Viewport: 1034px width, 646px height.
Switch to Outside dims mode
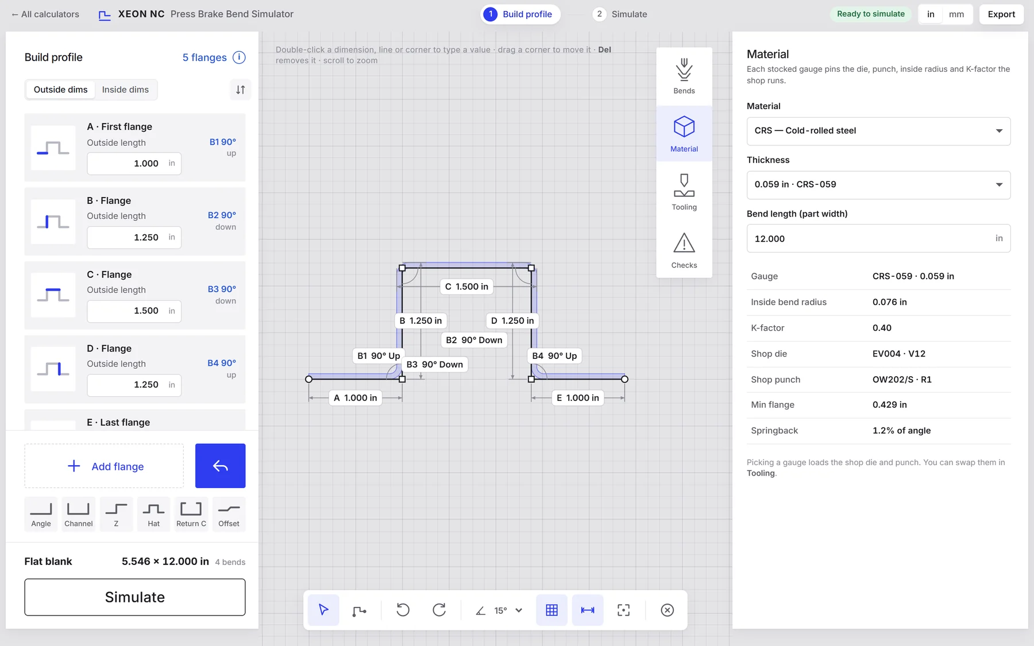(x=61, y=90)
